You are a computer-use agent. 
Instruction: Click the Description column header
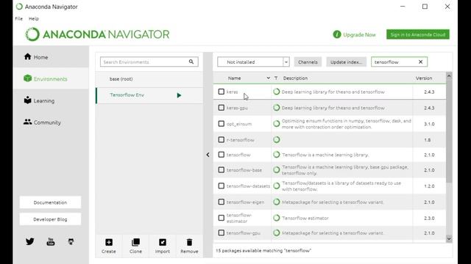(295, 78)
